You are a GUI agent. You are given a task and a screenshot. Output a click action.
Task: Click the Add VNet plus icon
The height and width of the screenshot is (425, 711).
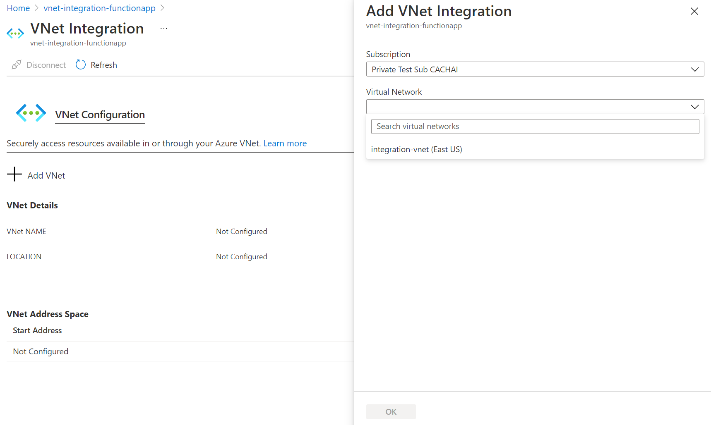pos(14,174)
